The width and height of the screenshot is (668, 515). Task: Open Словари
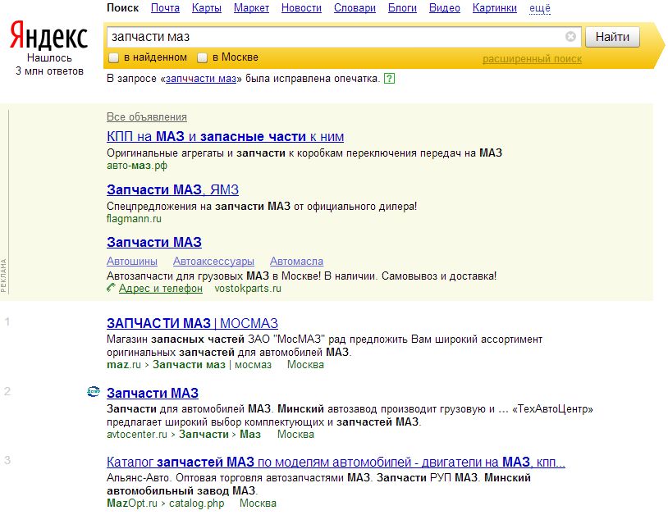click(355, 8)
